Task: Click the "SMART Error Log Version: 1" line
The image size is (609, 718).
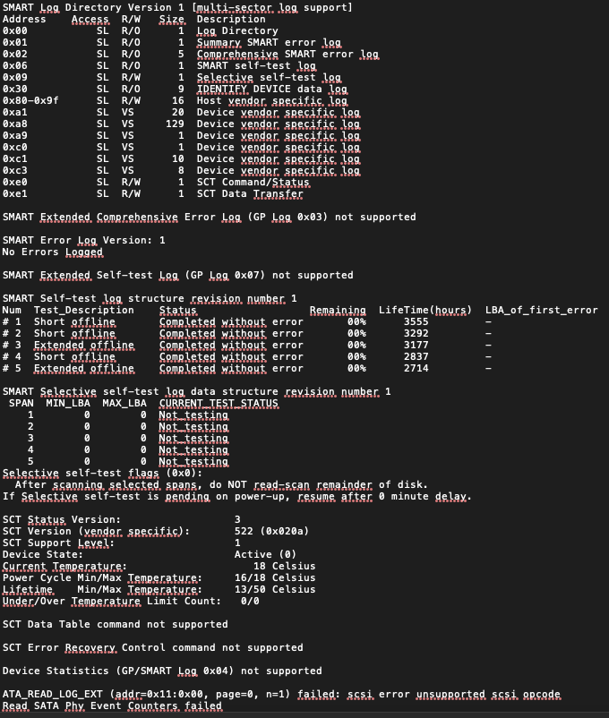Action: tap(83, 240)
